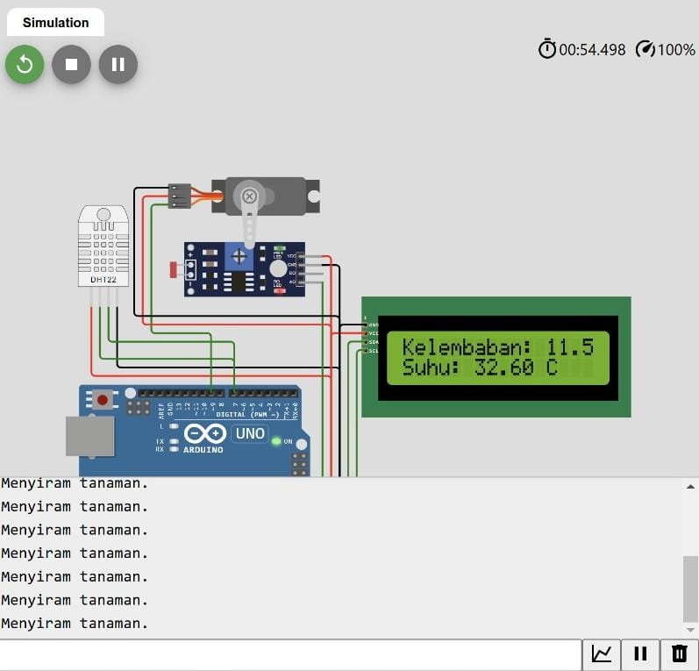The image size is (699, 671).
Task: Pause the simulation
Action: [x=118, y=64]
